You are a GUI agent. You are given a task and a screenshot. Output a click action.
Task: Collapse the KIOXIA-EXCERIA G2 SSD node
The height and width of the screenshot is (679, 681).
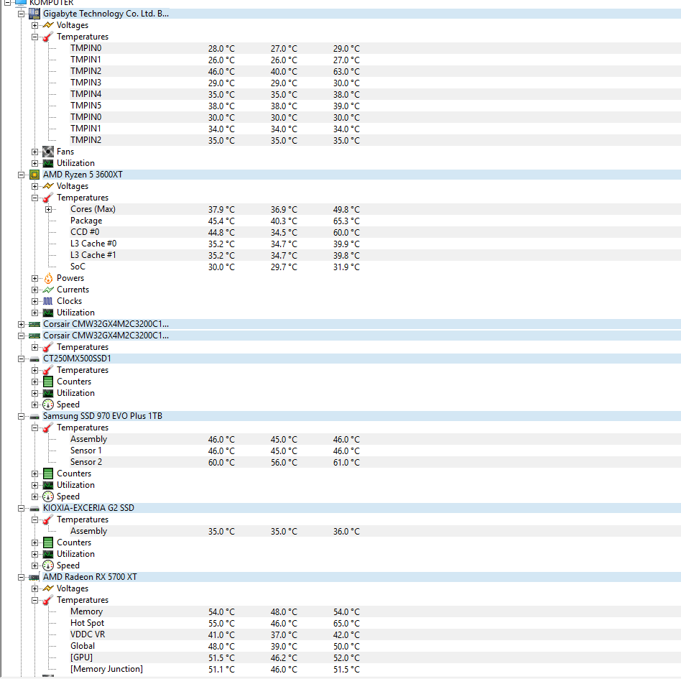pos(22,508)
